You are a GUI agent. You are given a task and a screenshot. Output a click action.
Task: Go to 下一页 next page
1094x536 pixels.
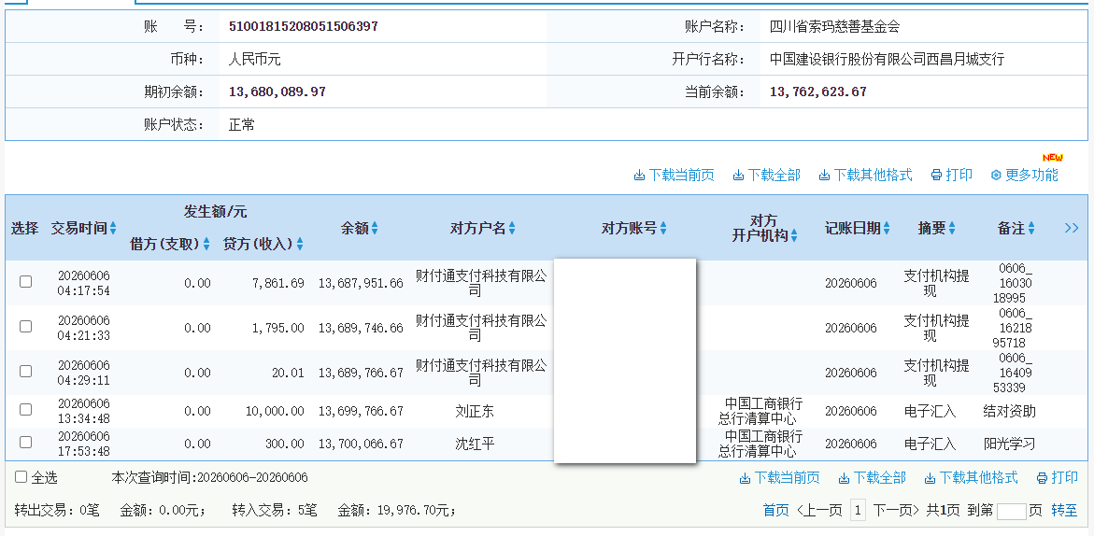coord(897,510)
